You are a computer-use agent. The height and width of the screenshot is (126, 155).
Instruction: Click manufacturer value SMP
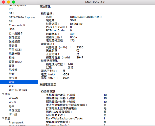click(73, 20)
